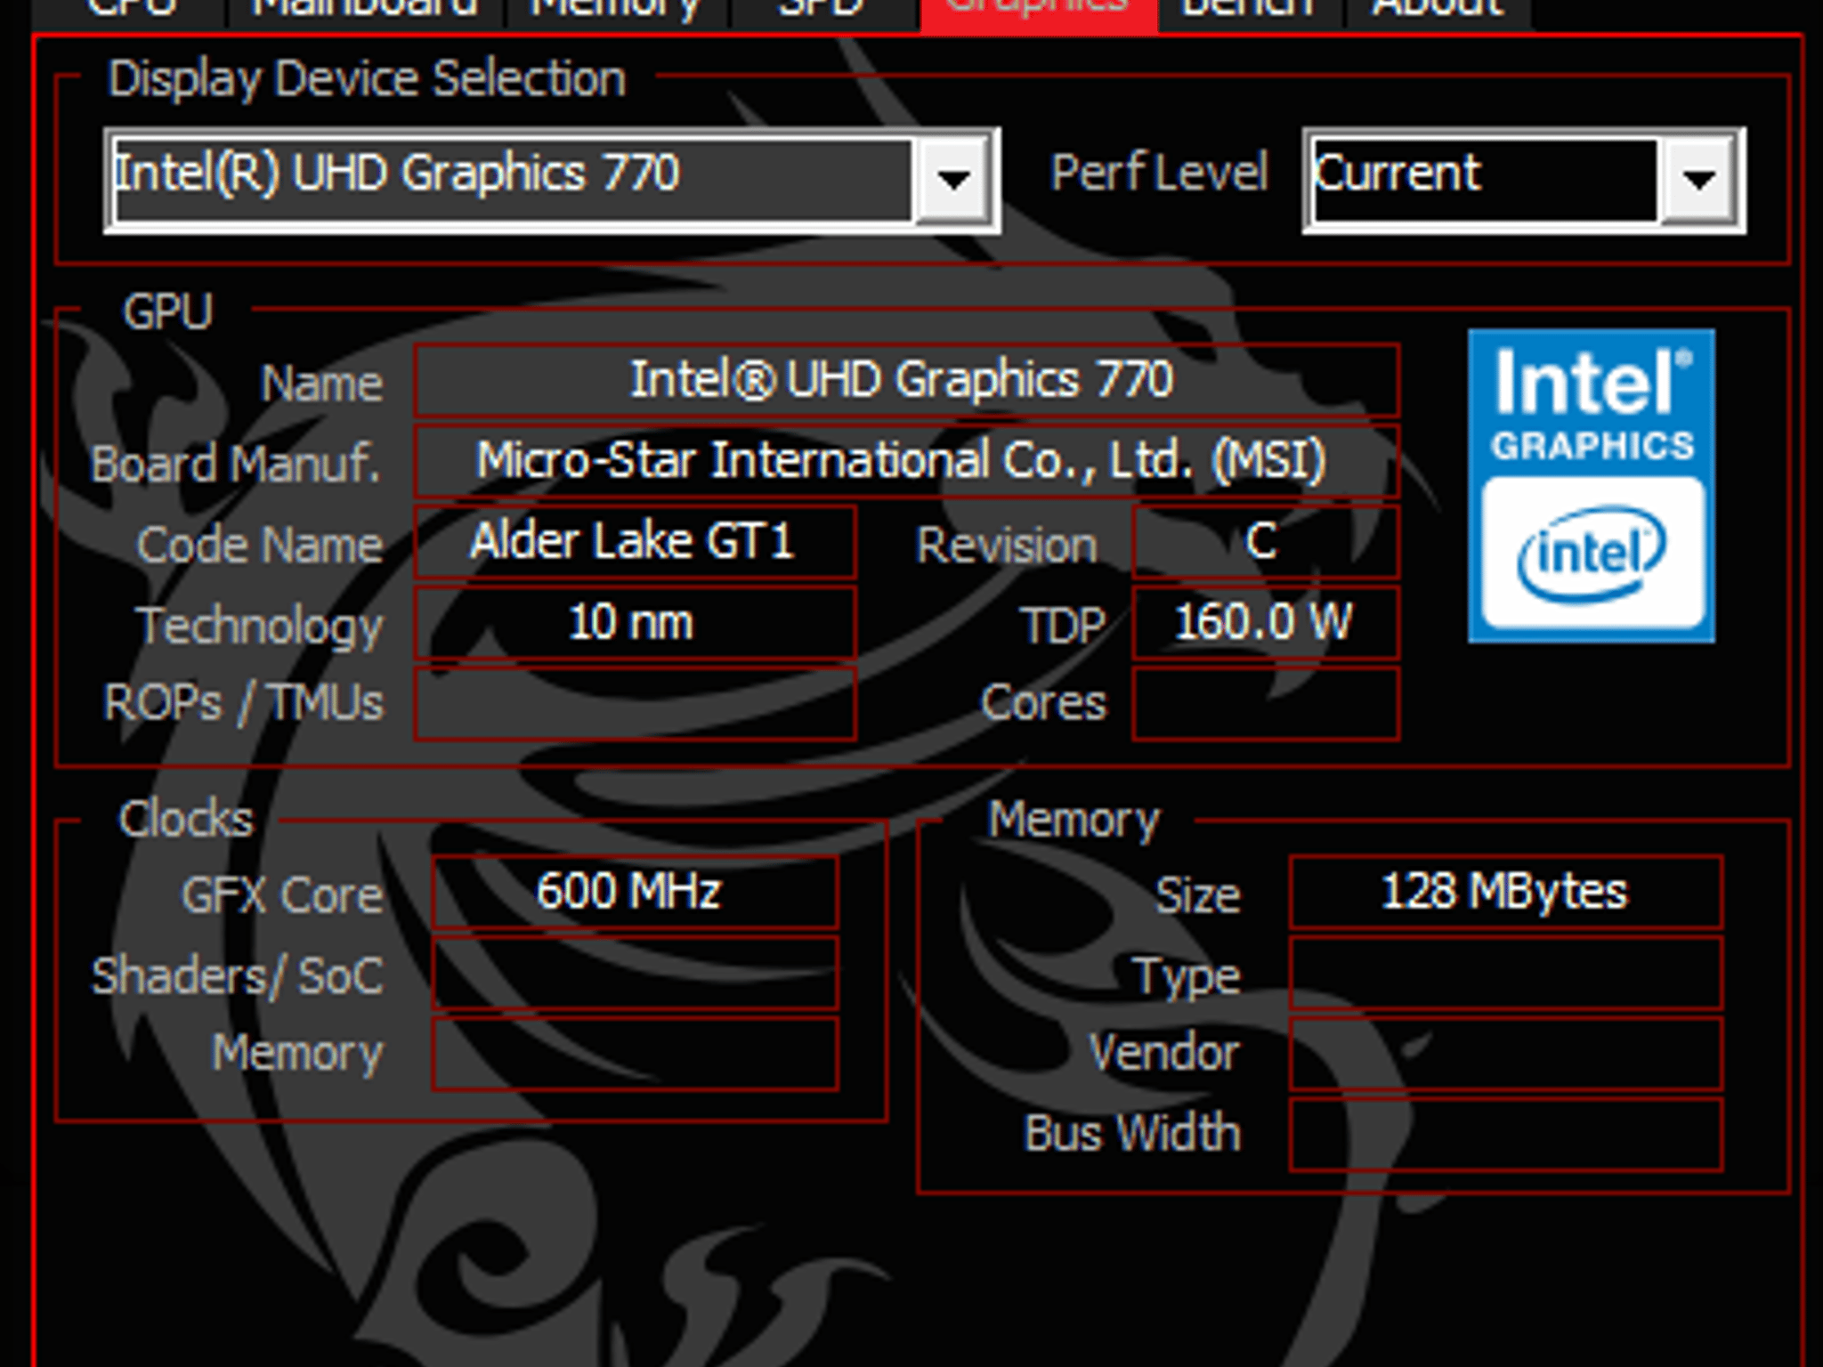The image size is (1823, 1367).
Task: Click the Technology label
Action: click(x=260, y=627)
